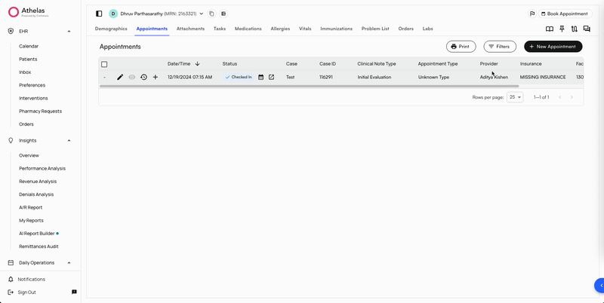Open the Vitals tab

305,29
